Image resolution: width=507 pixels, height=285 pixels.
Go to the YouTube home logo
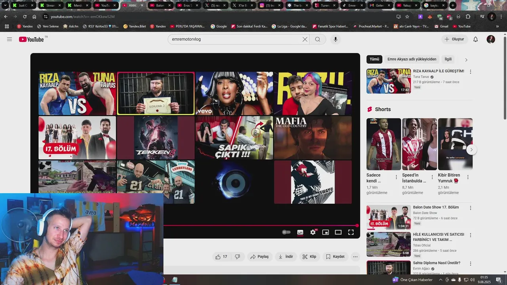click(x=32, y=39)
